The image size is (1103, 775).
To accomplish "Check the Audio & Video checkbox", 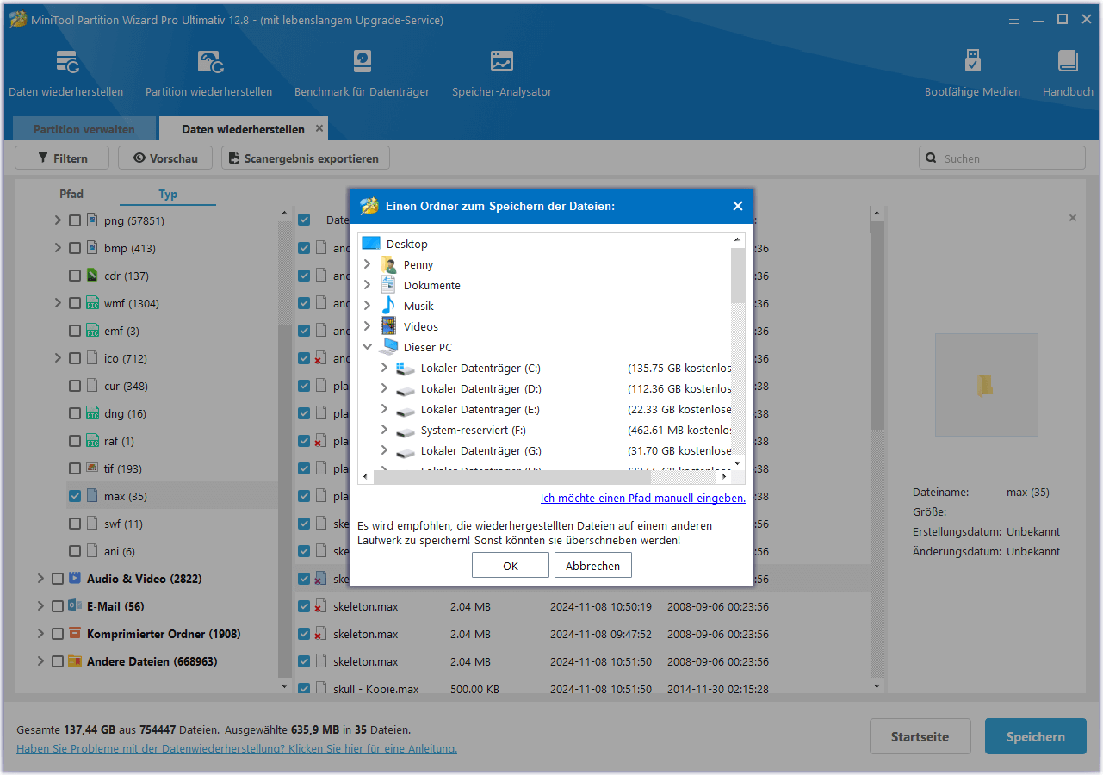I will coord(58,580).
